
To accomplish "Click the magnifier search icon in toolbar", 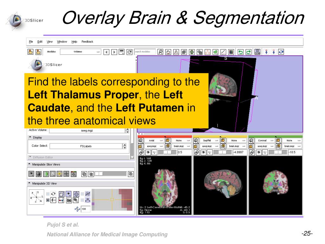I will 160,52.
